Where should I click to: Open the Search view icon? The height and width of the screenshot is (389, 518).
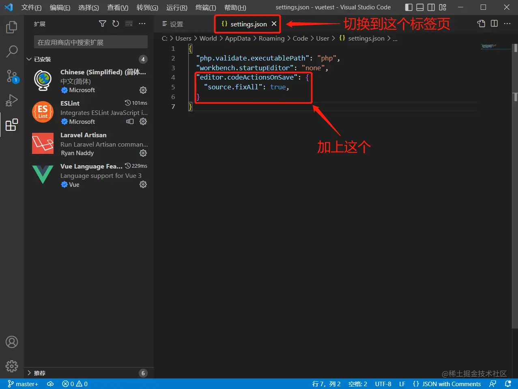[12, 51]
